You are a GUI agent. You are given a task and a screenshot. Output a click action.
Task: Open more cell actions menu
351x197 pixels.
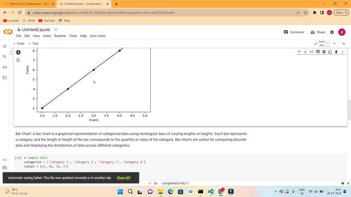tap(342, 52)
